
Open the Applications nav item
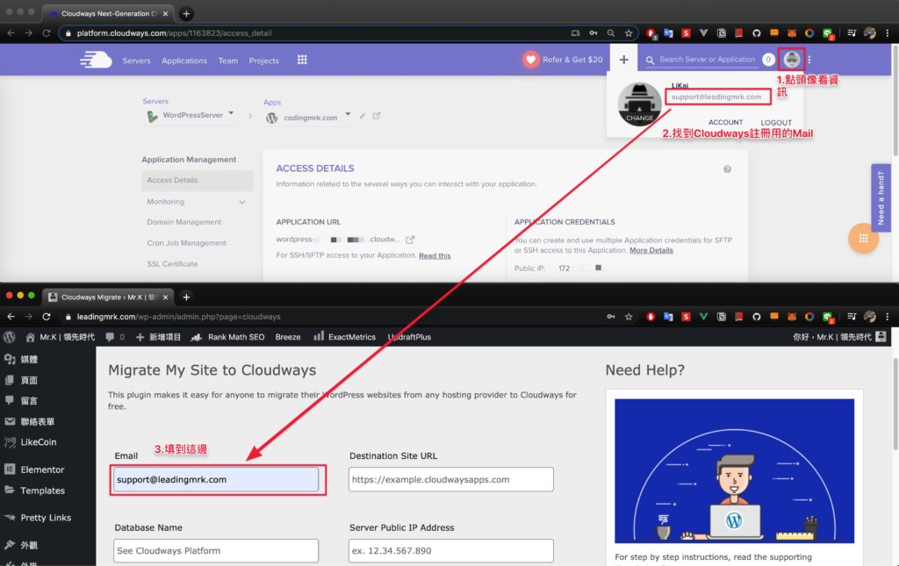(x=184, y=61)
